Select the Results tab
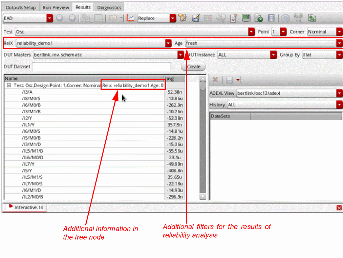The height and width of the screenshot is (258, 343). point(83,7)
